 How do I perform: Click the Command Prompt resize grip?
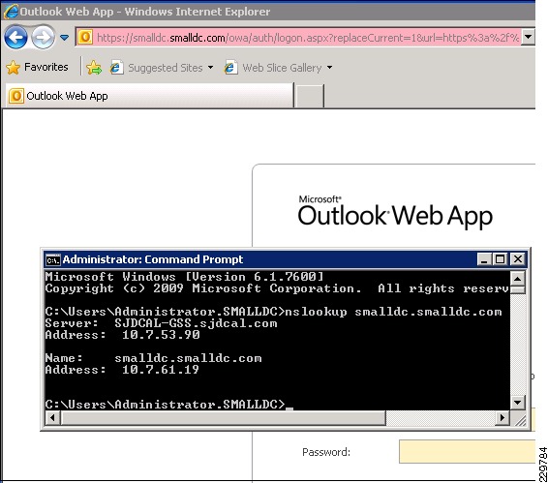pyautogui.click(x=520, y=419)
